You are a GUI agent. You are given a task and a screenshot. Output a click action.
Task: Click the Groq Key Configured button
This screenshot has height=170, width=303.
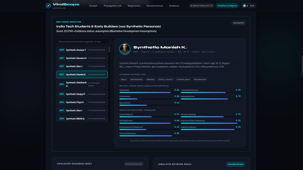[227, 6]
